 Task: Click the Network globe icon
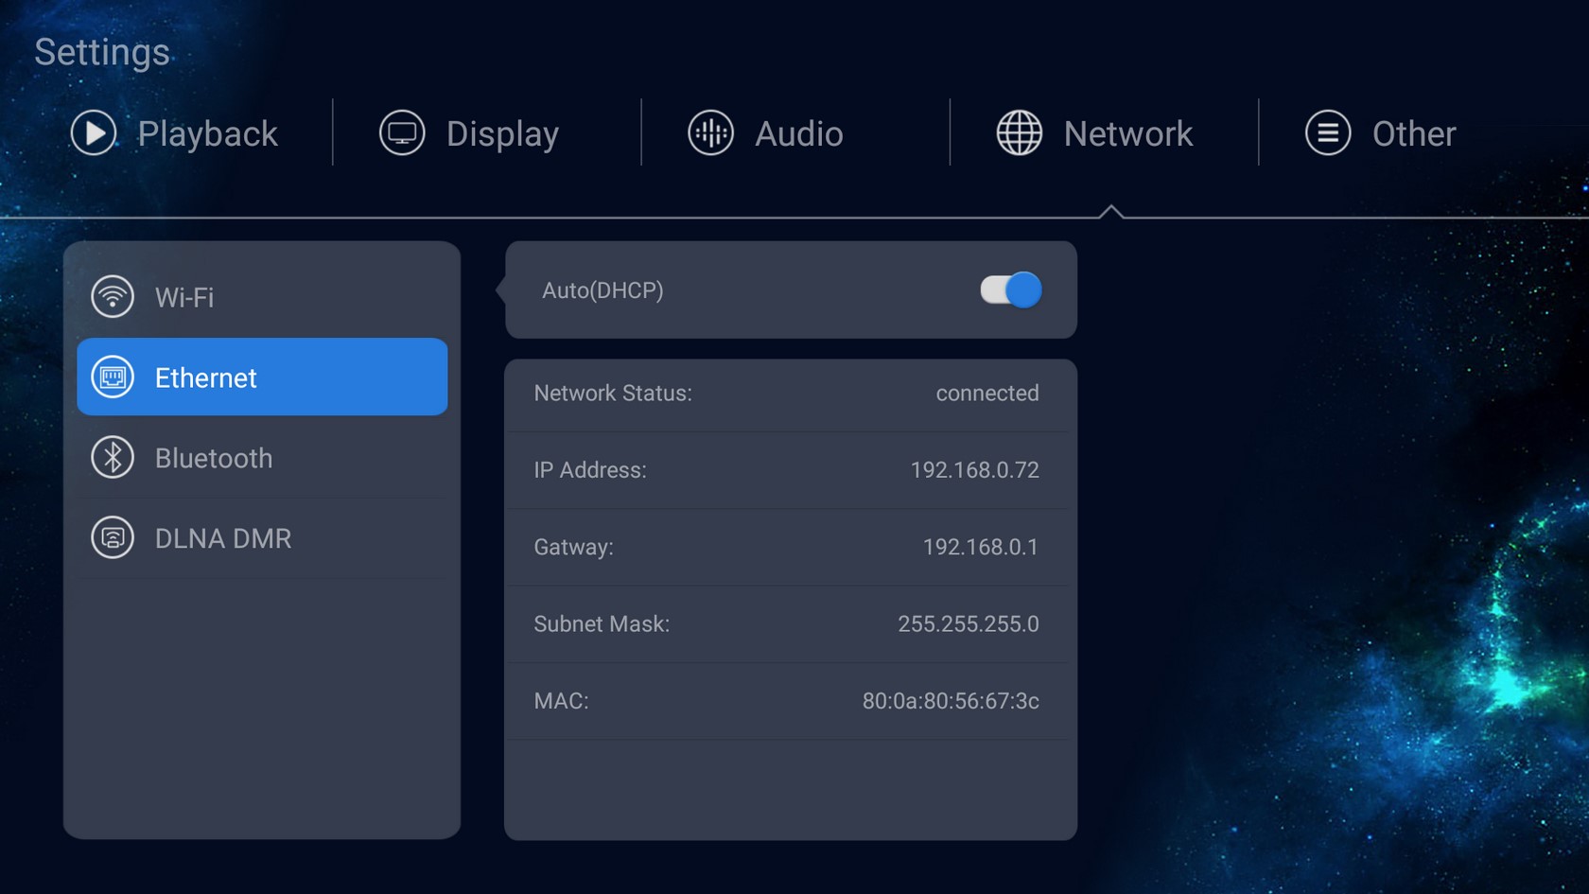tap(1020, 132)
